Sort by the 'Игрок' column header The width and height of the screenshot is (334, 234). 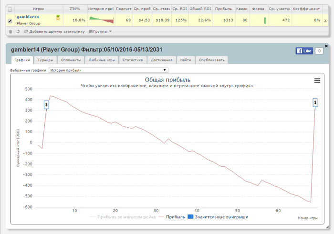(x=39, y=9)
